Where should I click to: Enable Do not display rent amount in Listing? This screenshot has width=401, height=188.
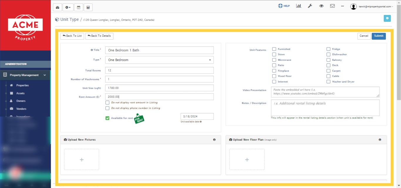click(108, 102)
